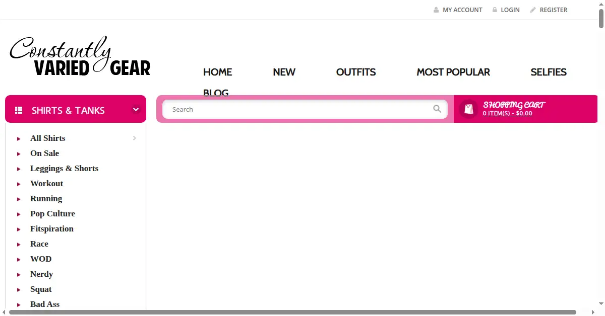The height and width of the screenshot is (316, 605).
Task: Click the My Account person icon
Action: coord(436,10)
